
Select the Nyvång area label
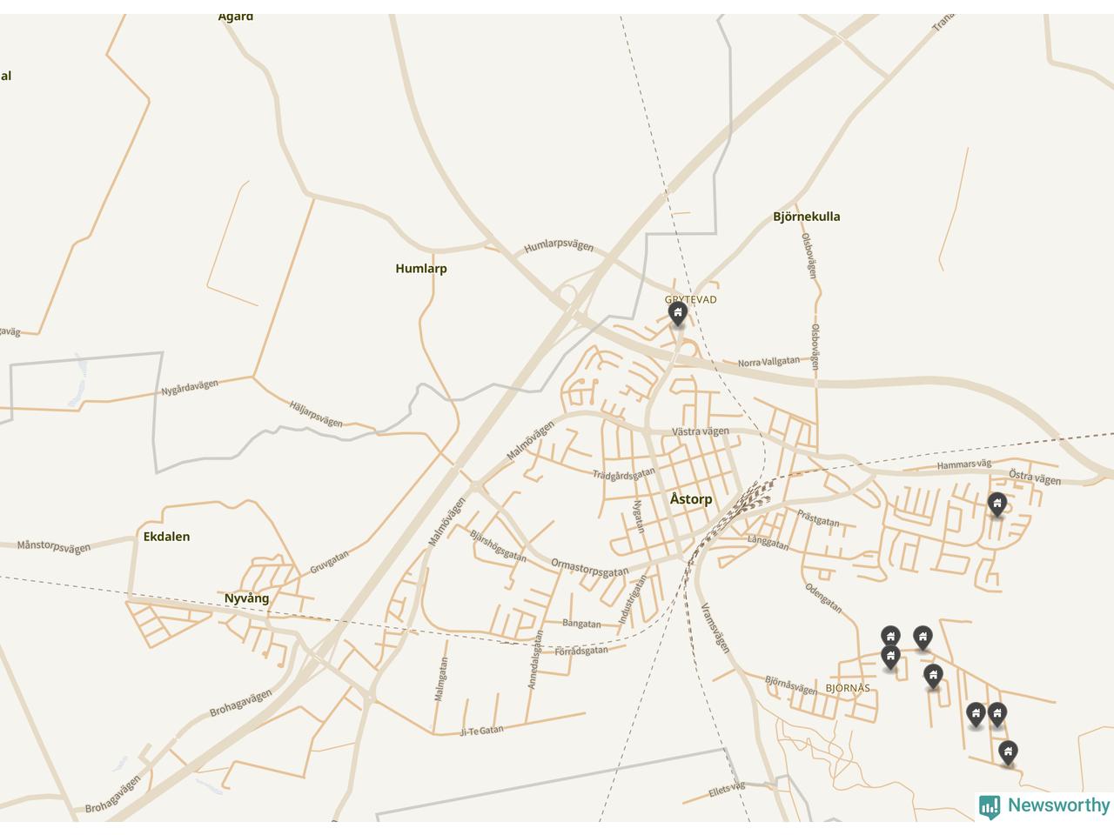coord(247,598)
